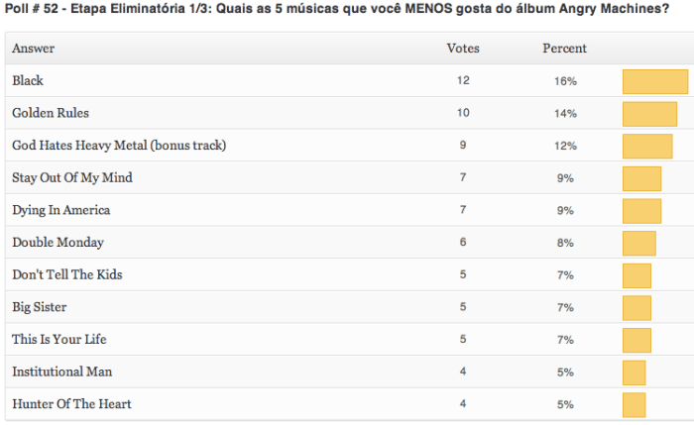Click the Hunter Of The Heart answer
Viewport: 694px width, 425px height.
click(71, 404)
